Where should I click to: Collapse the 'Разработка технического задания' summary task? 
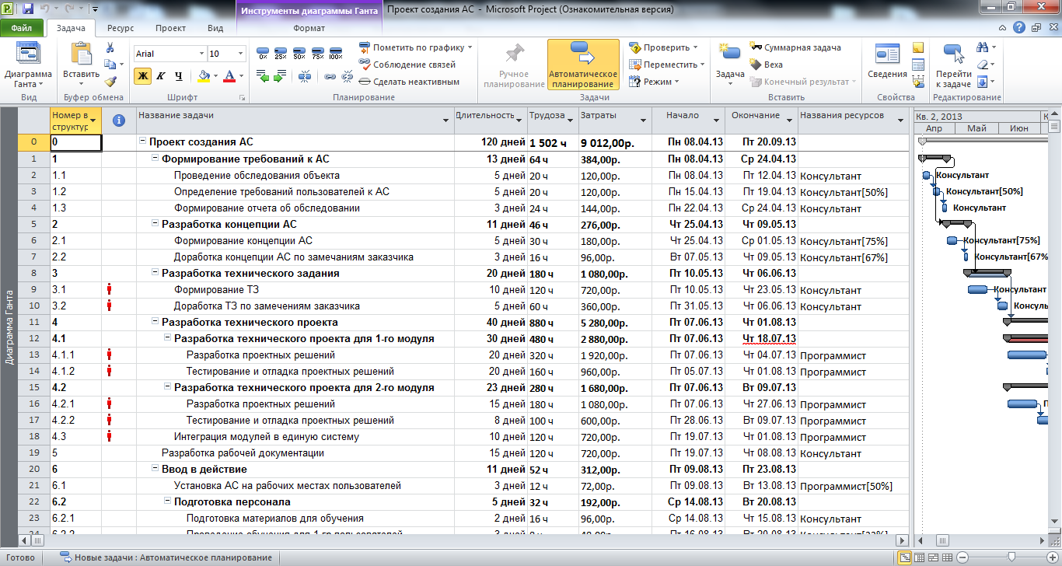(x=155, y=273)
